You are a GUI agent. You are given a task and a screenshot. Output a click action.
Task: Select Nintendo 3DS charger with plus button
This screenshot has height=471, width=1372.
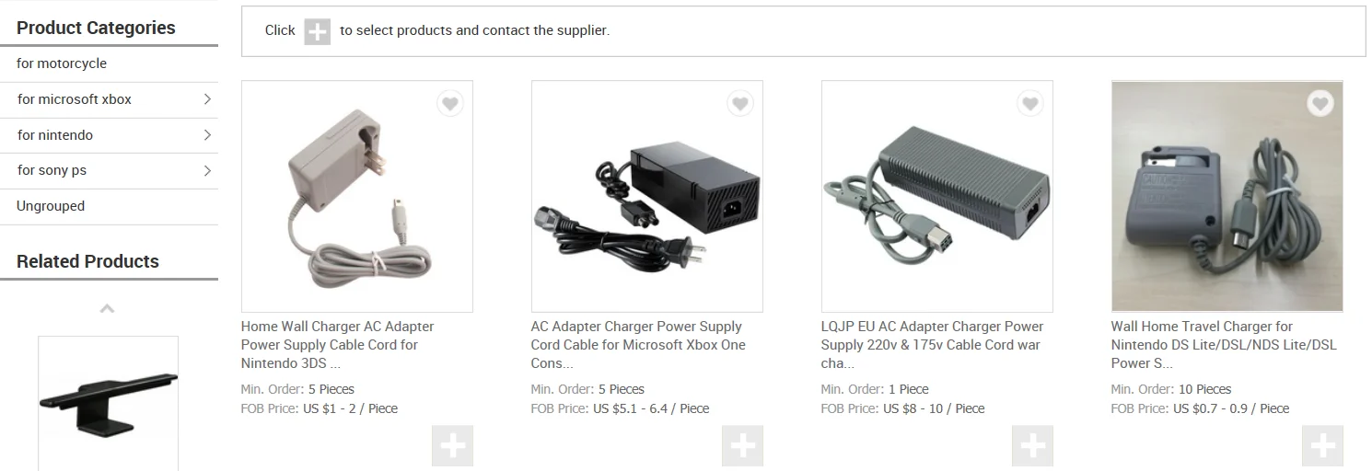click(452, 446)
